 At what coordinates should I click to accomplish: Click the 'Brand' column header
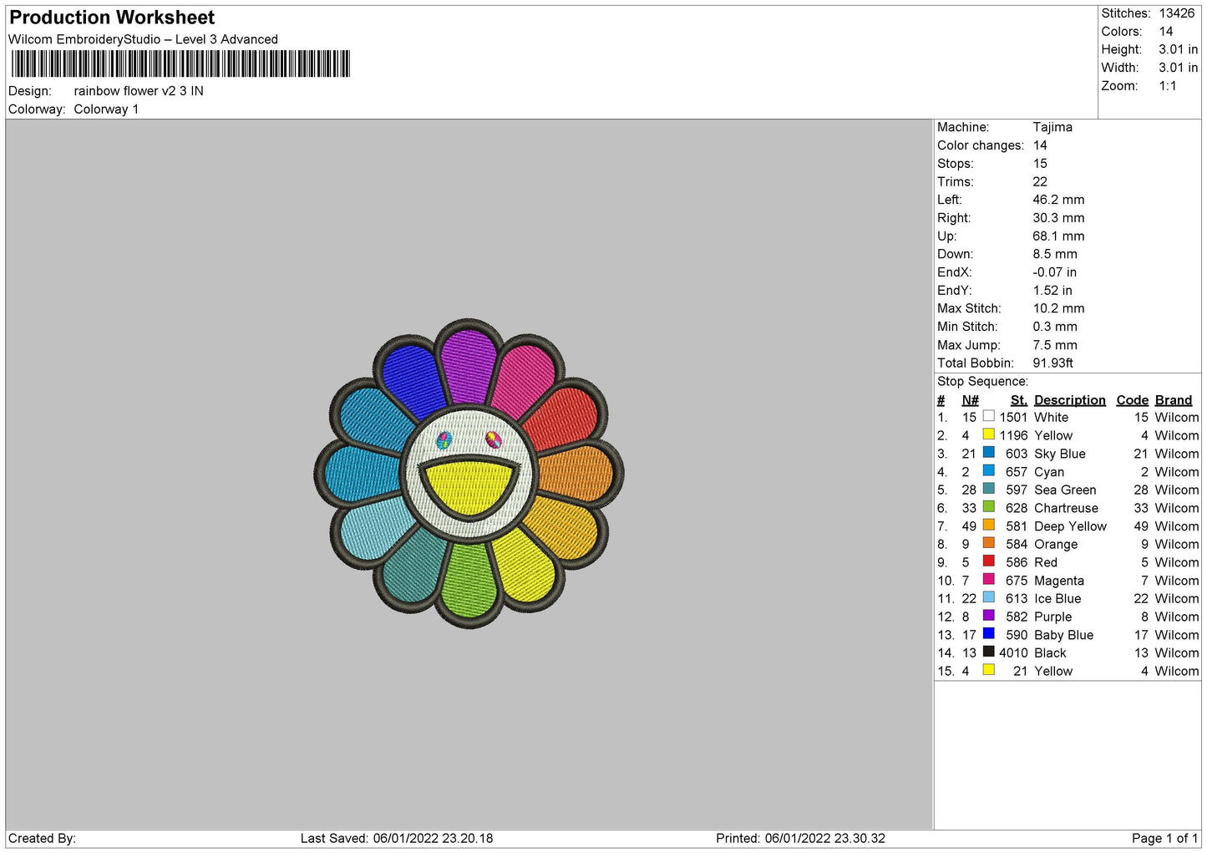pos(1173,400)
